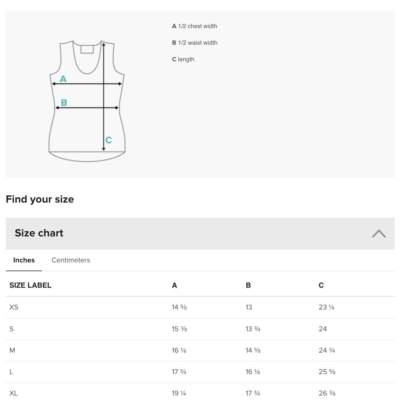Click the column A header in the table

coord(174,285)
